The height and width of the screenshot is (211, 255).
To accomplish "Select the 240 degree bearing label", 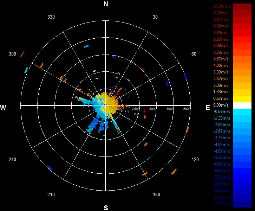I will tap(12, 159).
